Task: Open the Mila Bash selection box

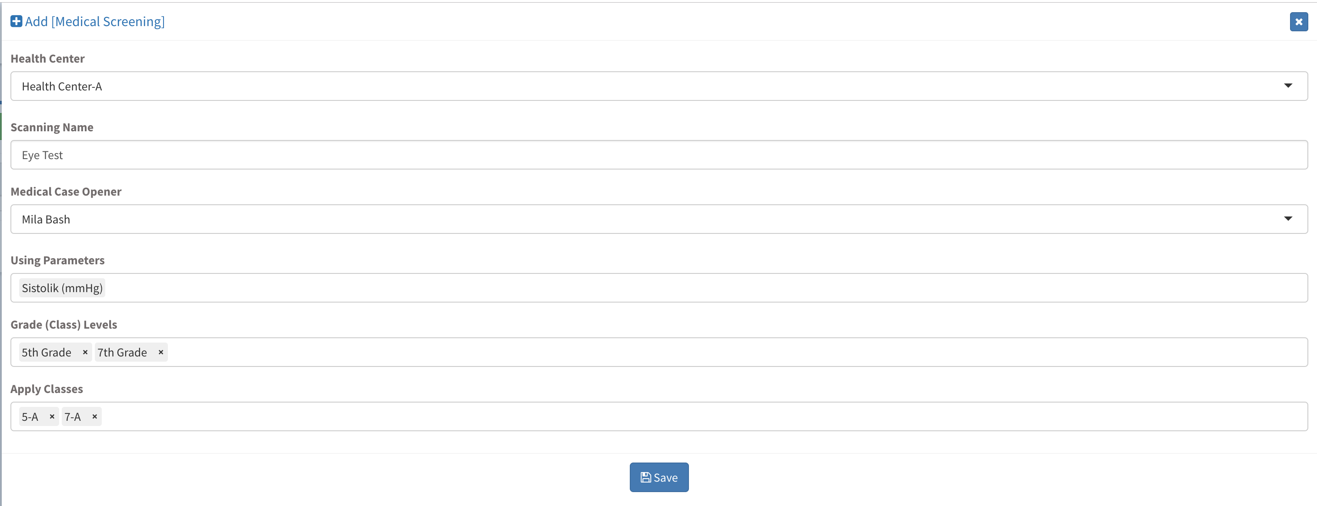Action: point(659,219)
